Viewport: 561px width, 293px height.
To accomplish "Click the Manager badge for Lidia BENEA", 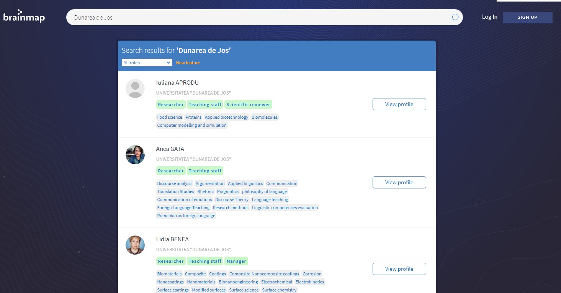I will tap(236, 261).
